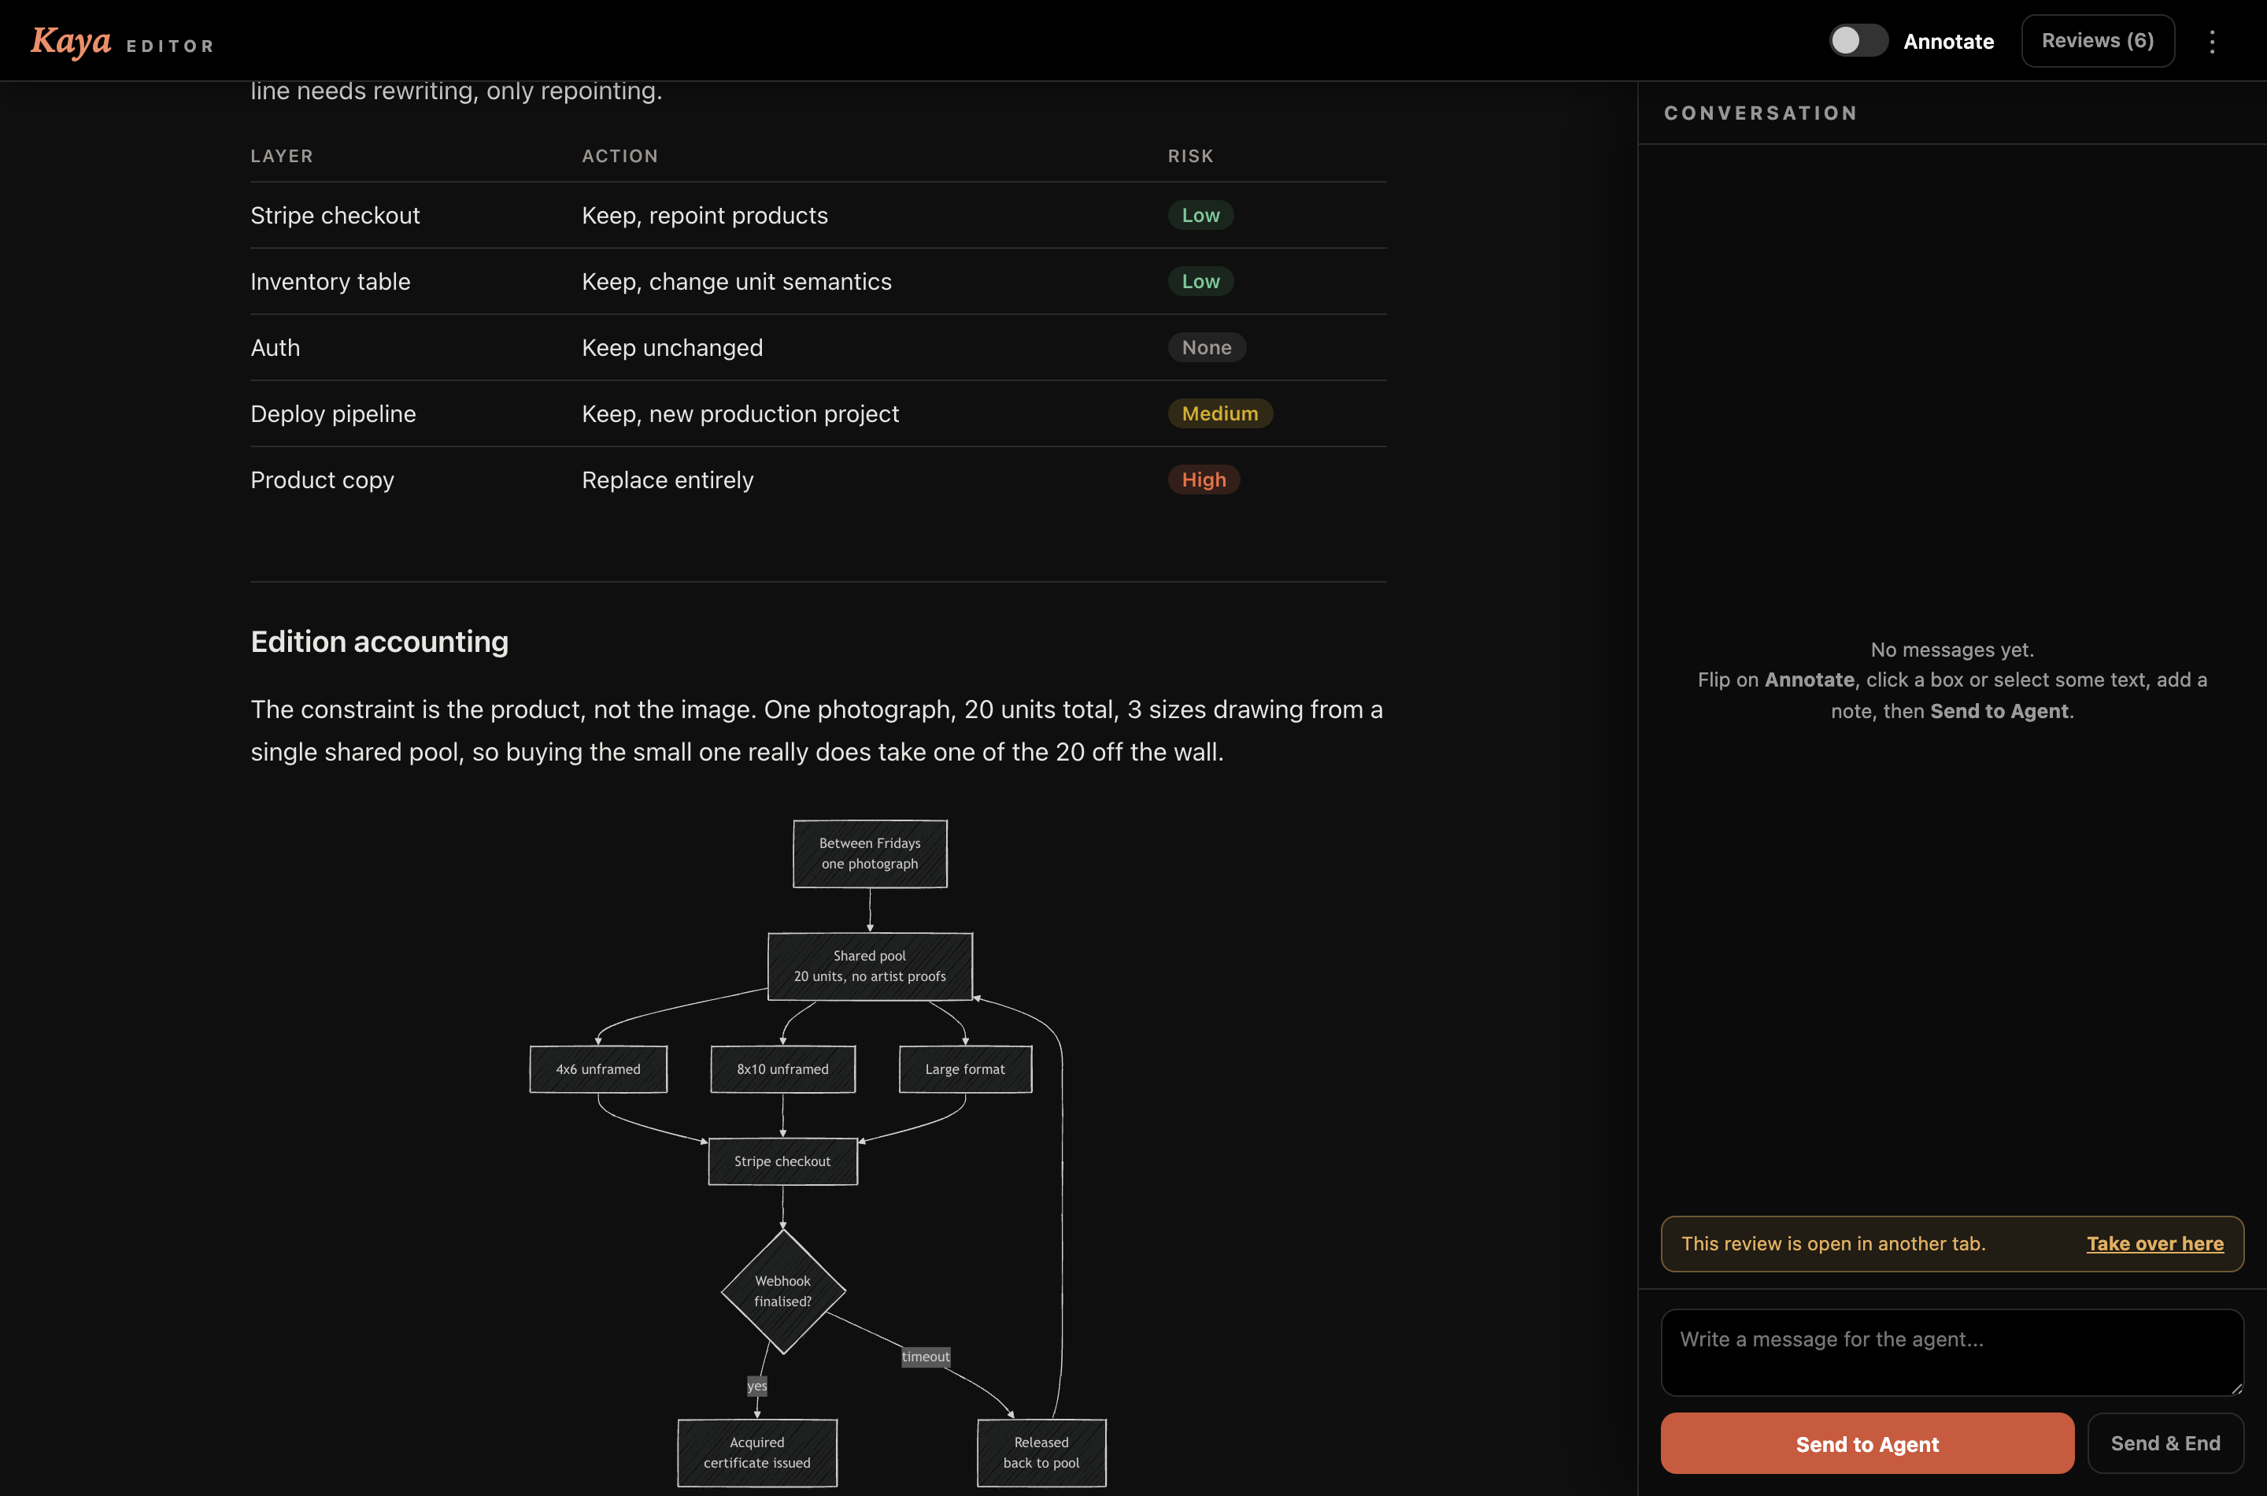The width and height of the screenshot is (2267, 1496).
Task: Select the 'Product copy' layer cell
Action: tap(321, 480)
